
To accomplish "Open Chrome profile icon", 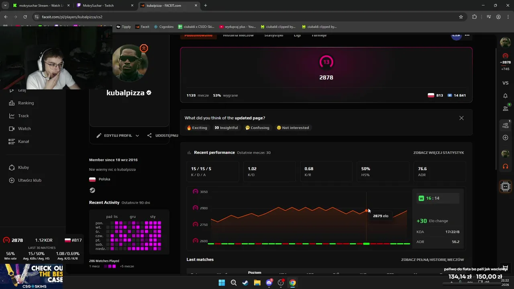I will [x=498, y=17].
